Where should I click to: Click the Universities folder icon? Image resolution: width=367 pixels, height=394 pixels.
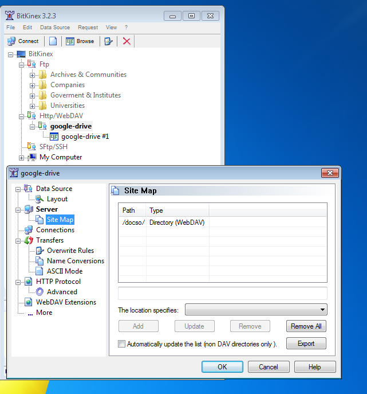42,106
